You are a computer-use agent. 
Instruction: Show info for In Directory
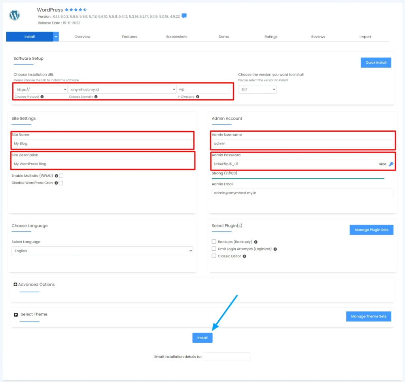click(x=198, y=96)
